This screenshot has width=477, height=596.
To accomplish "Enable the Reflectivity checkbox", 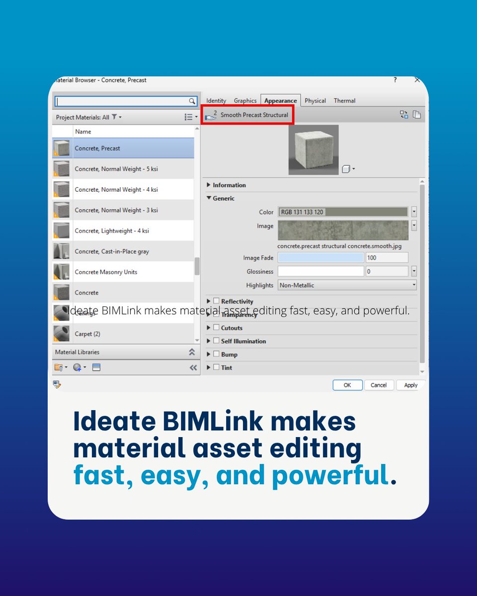I will point(216,301).
